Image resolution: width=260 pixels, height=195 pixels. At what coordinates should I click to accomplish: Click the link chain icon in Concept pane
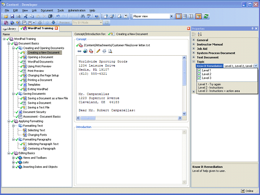(x=79, y=51)
